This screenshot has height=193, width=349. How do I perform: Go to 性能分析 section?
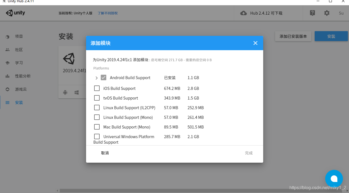(23, 76)
